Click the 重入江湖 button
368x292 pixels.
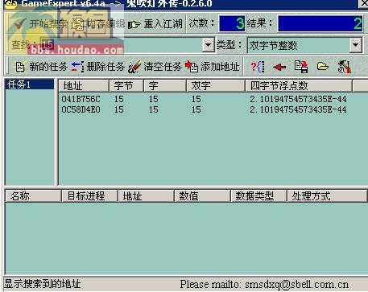coord(155,24)
